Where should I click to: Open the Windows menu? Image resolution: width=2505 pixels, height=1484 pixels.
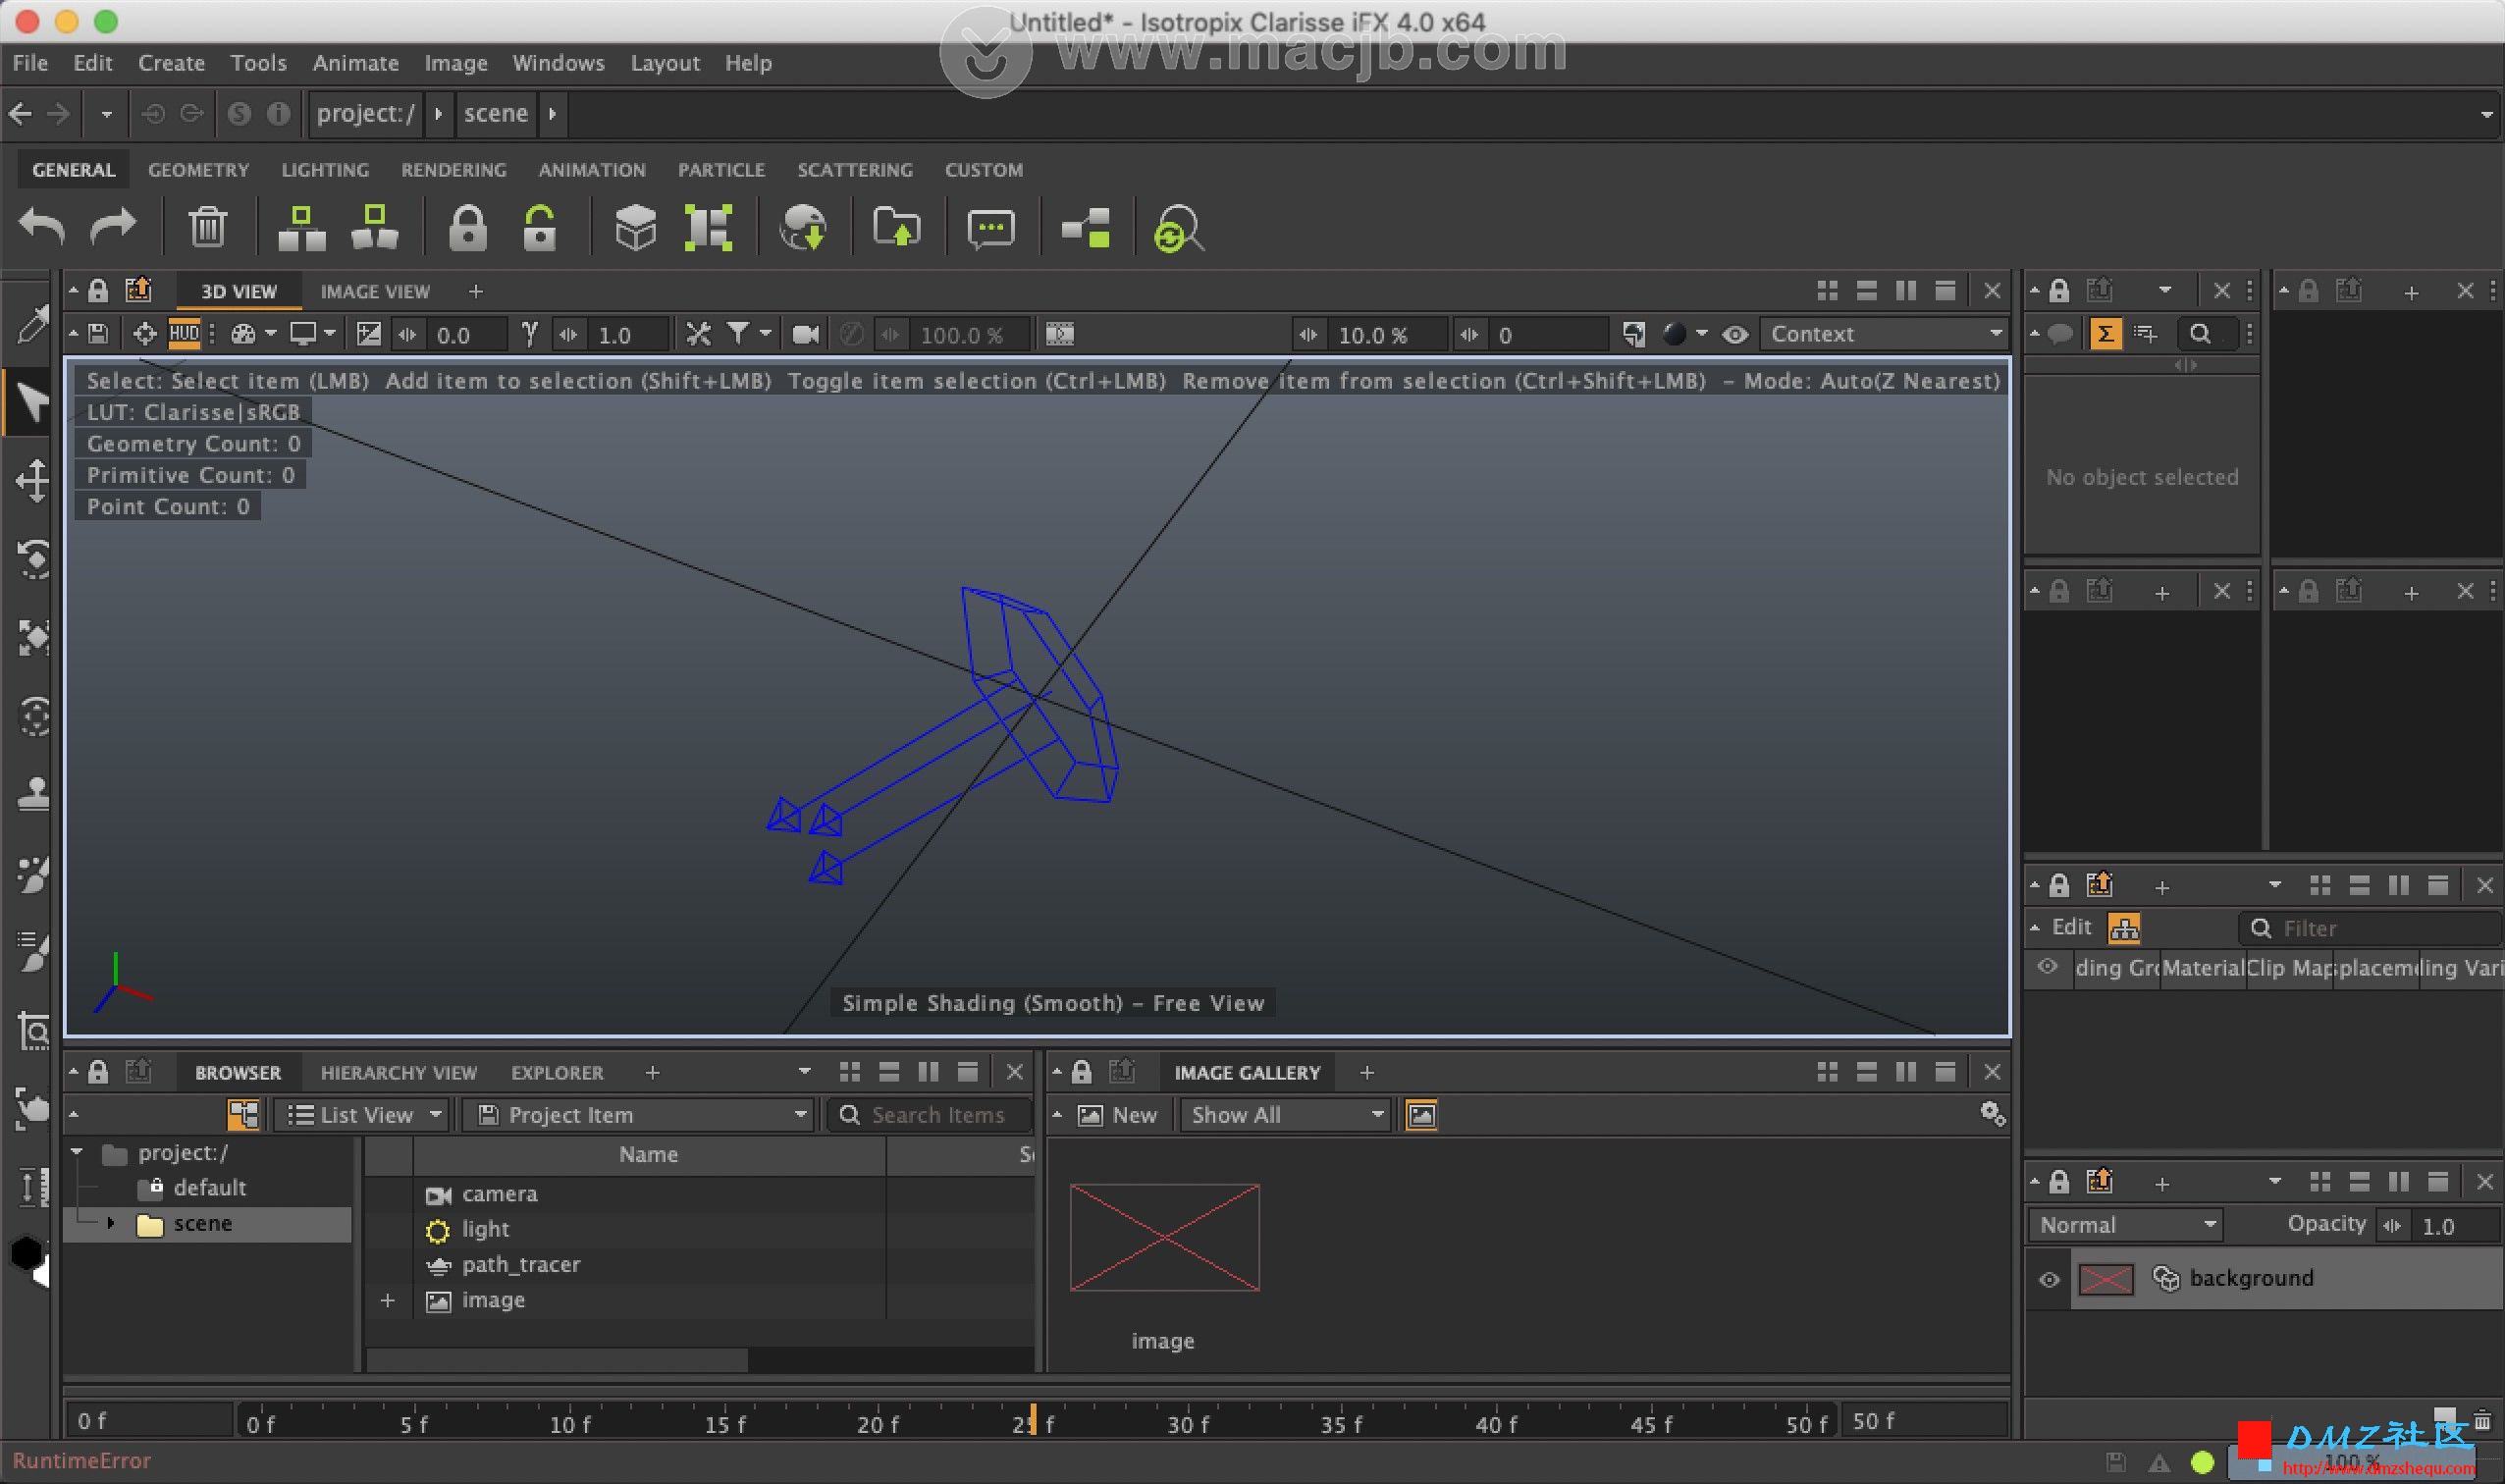[558, 63]
